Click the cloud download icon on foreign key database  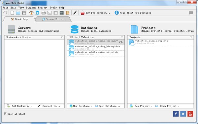coord(121,42)
